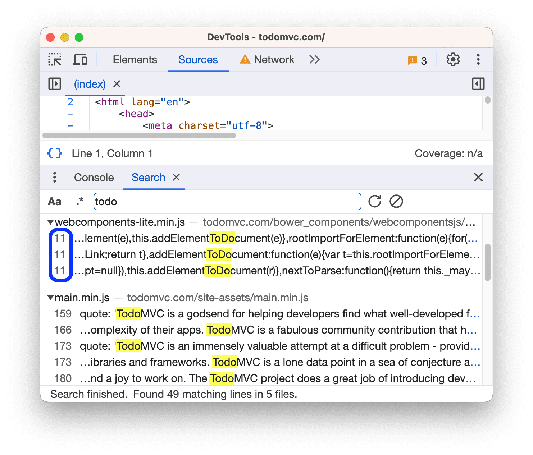This screenshot has height=455, width=533.
Task: Open the search result on line 159
Action: (252, 313)
